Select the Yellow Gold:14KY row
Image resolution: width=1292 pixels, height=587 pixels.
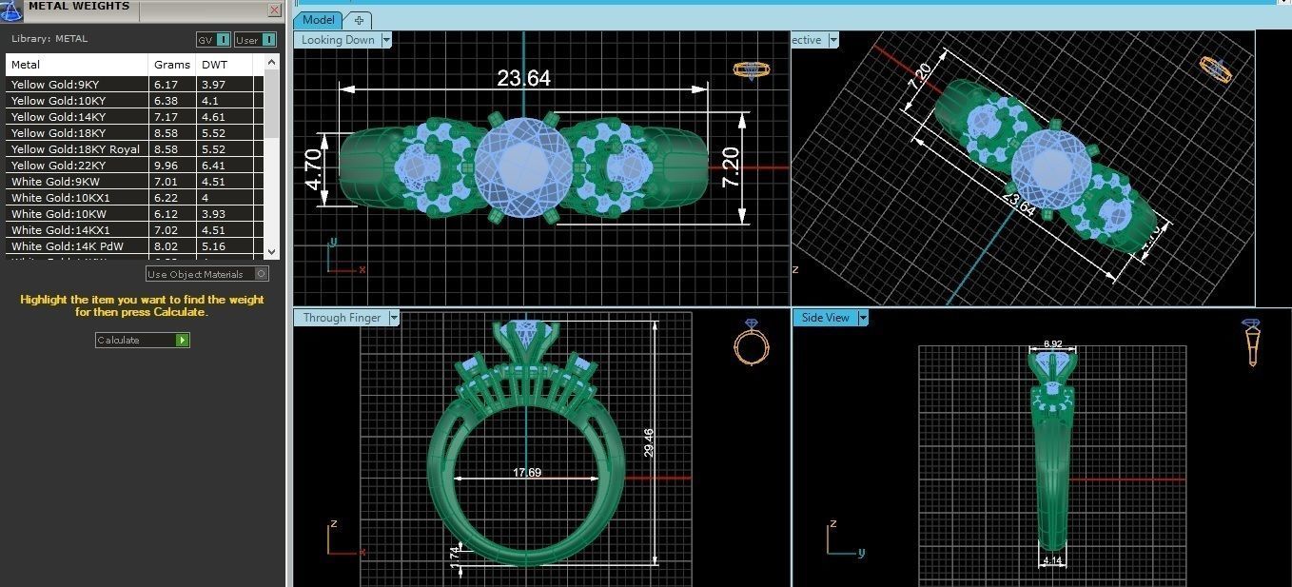[134, 117]
